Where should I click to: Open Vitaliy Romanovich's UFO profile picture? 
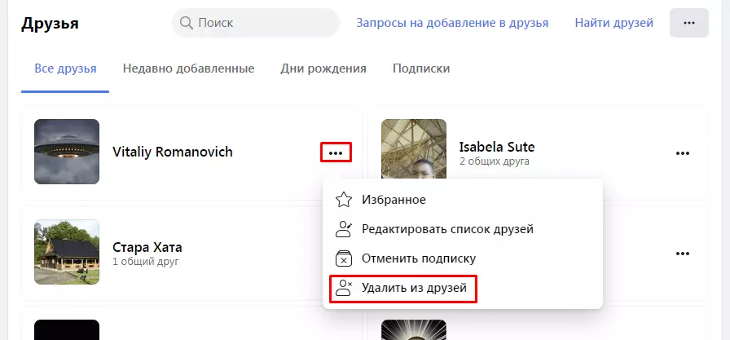pyautogui.click(x=67, y=152)
